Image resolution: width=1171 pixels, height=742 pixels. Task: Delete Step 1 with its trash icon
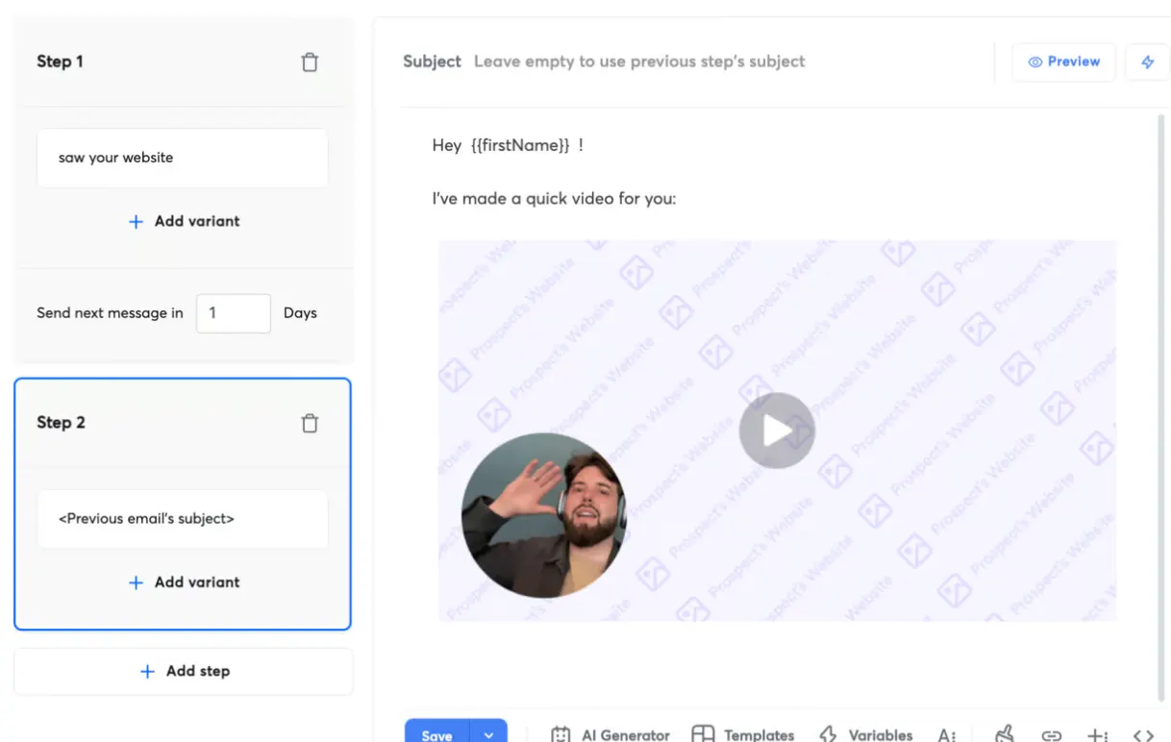(310, 62)
